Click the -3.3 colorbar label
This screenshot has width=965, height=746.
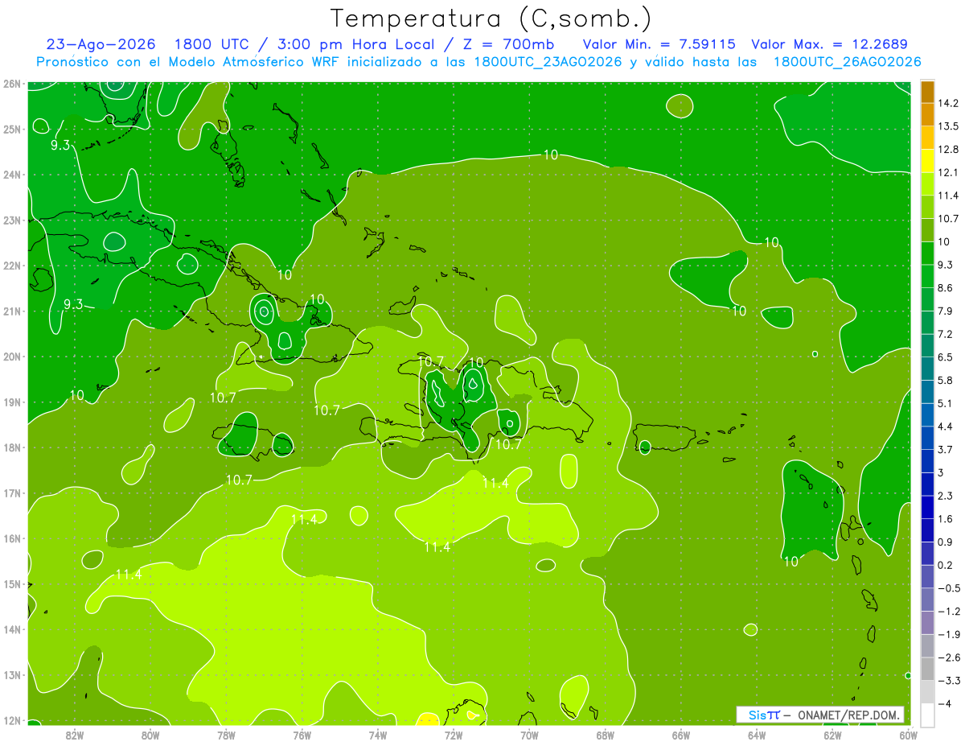point(948,680)
